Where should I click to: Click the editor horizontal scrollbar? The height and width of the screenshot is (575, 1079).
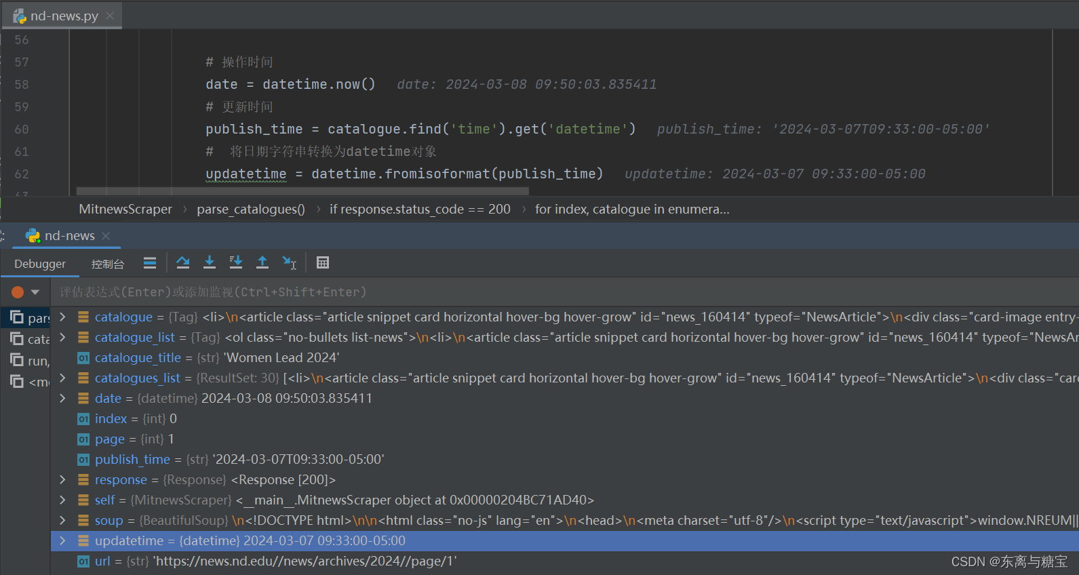click(x=302, y=191)
